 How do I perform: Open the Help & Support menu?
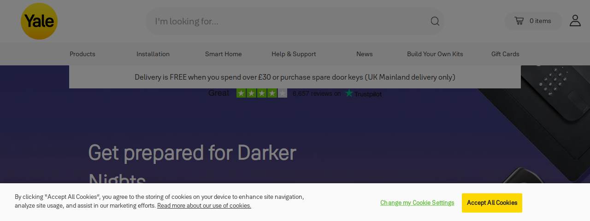tap(294, 54)
